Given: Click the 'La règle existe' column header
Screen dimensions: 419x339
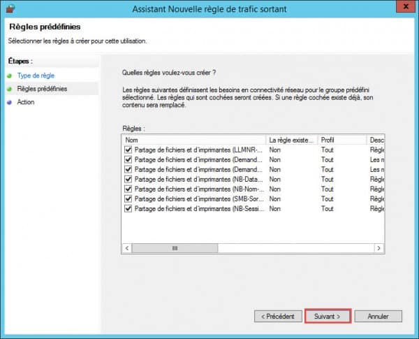Looking at the screenshot, I should [x=291, y=140].
